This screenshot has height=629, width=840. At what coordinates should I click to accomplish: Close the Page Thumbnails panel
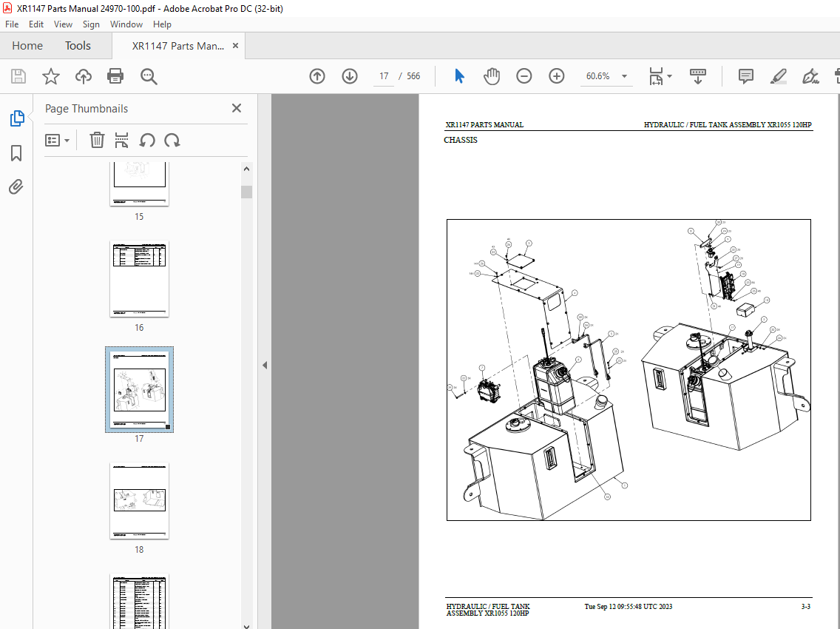pyautogui.click(x=237, y=108)
